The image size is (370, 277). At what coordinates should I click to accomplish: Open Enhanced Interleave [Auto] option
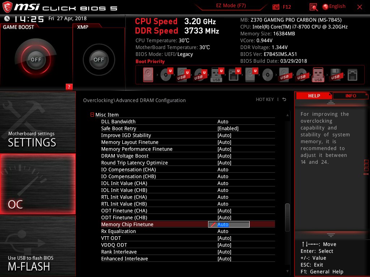click(224, 259)
